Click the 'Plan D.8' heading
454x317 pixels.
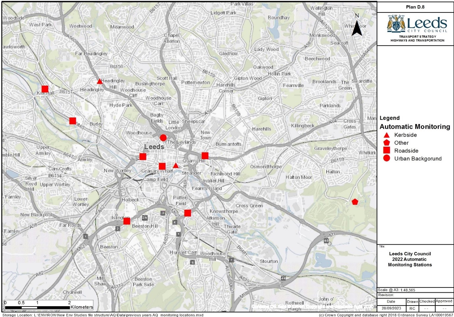[x=415, y=7]
